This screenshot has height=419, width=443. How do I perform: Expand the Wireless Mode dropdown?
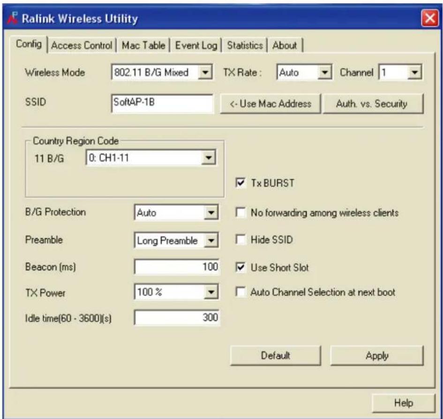pyautogui.click(x=205, y=73)
